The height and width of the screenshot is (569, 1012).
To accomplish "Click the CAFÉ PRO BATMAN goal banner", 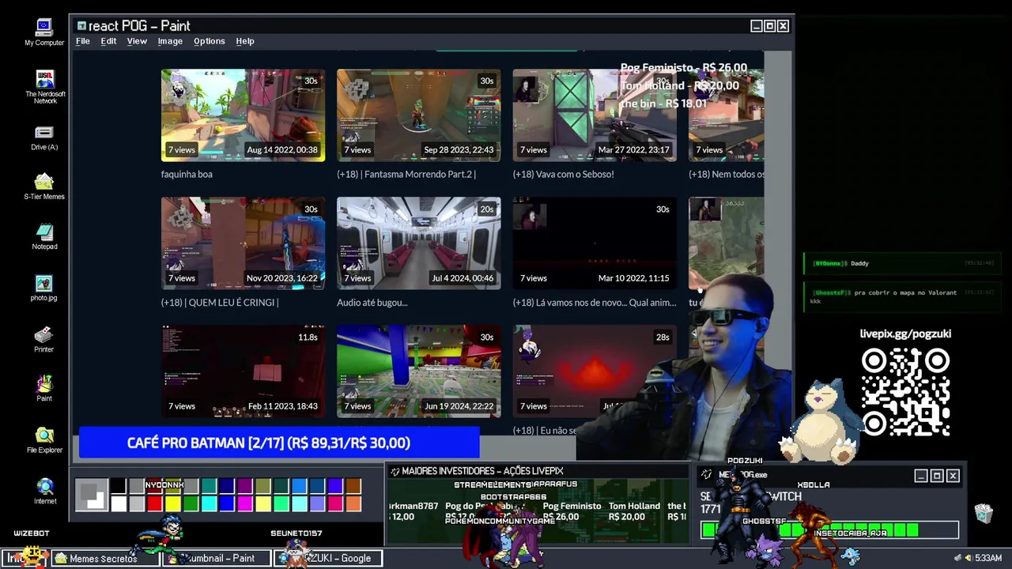I will pyautogui.click(x=279, y=443).
